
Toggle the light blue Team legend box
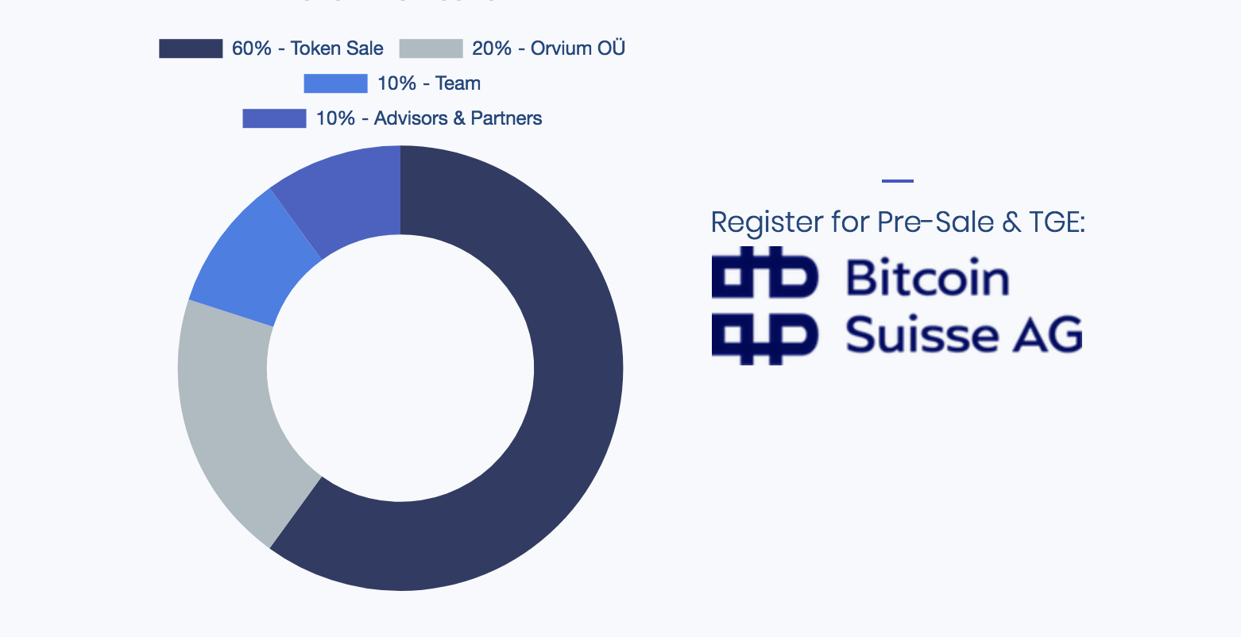coord(335,83)
